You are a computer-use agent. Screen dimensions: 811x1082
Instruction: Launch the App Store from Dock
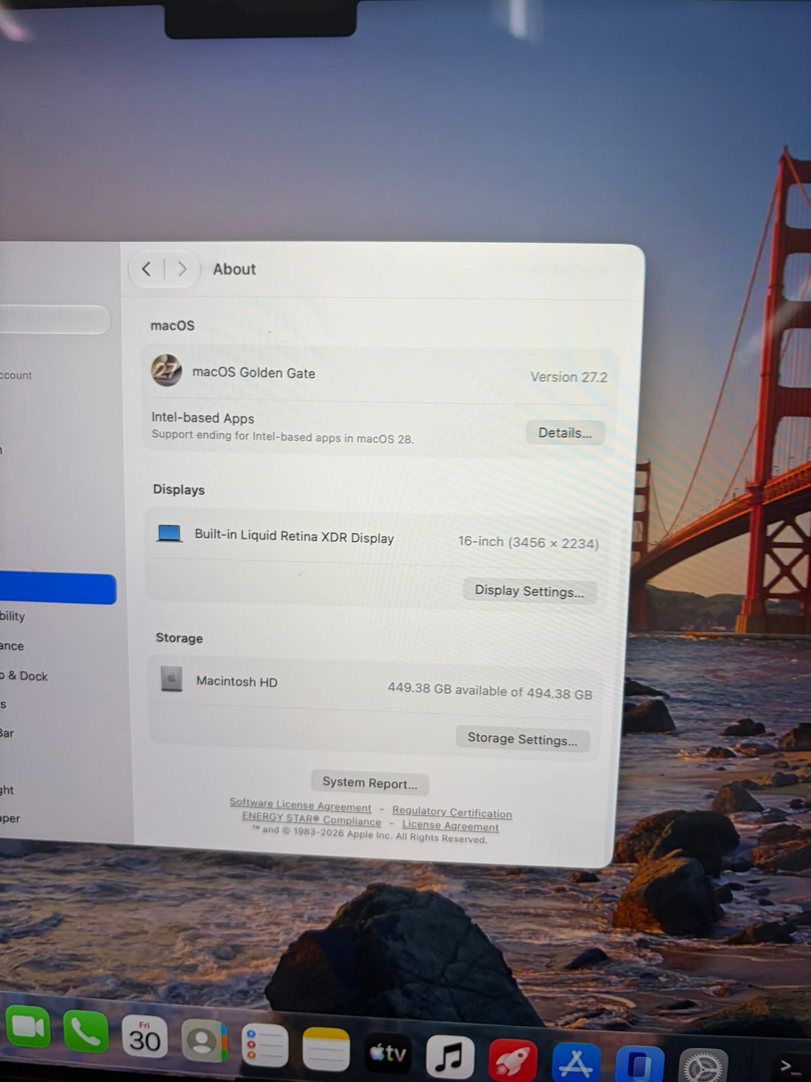coord(576,1062)
